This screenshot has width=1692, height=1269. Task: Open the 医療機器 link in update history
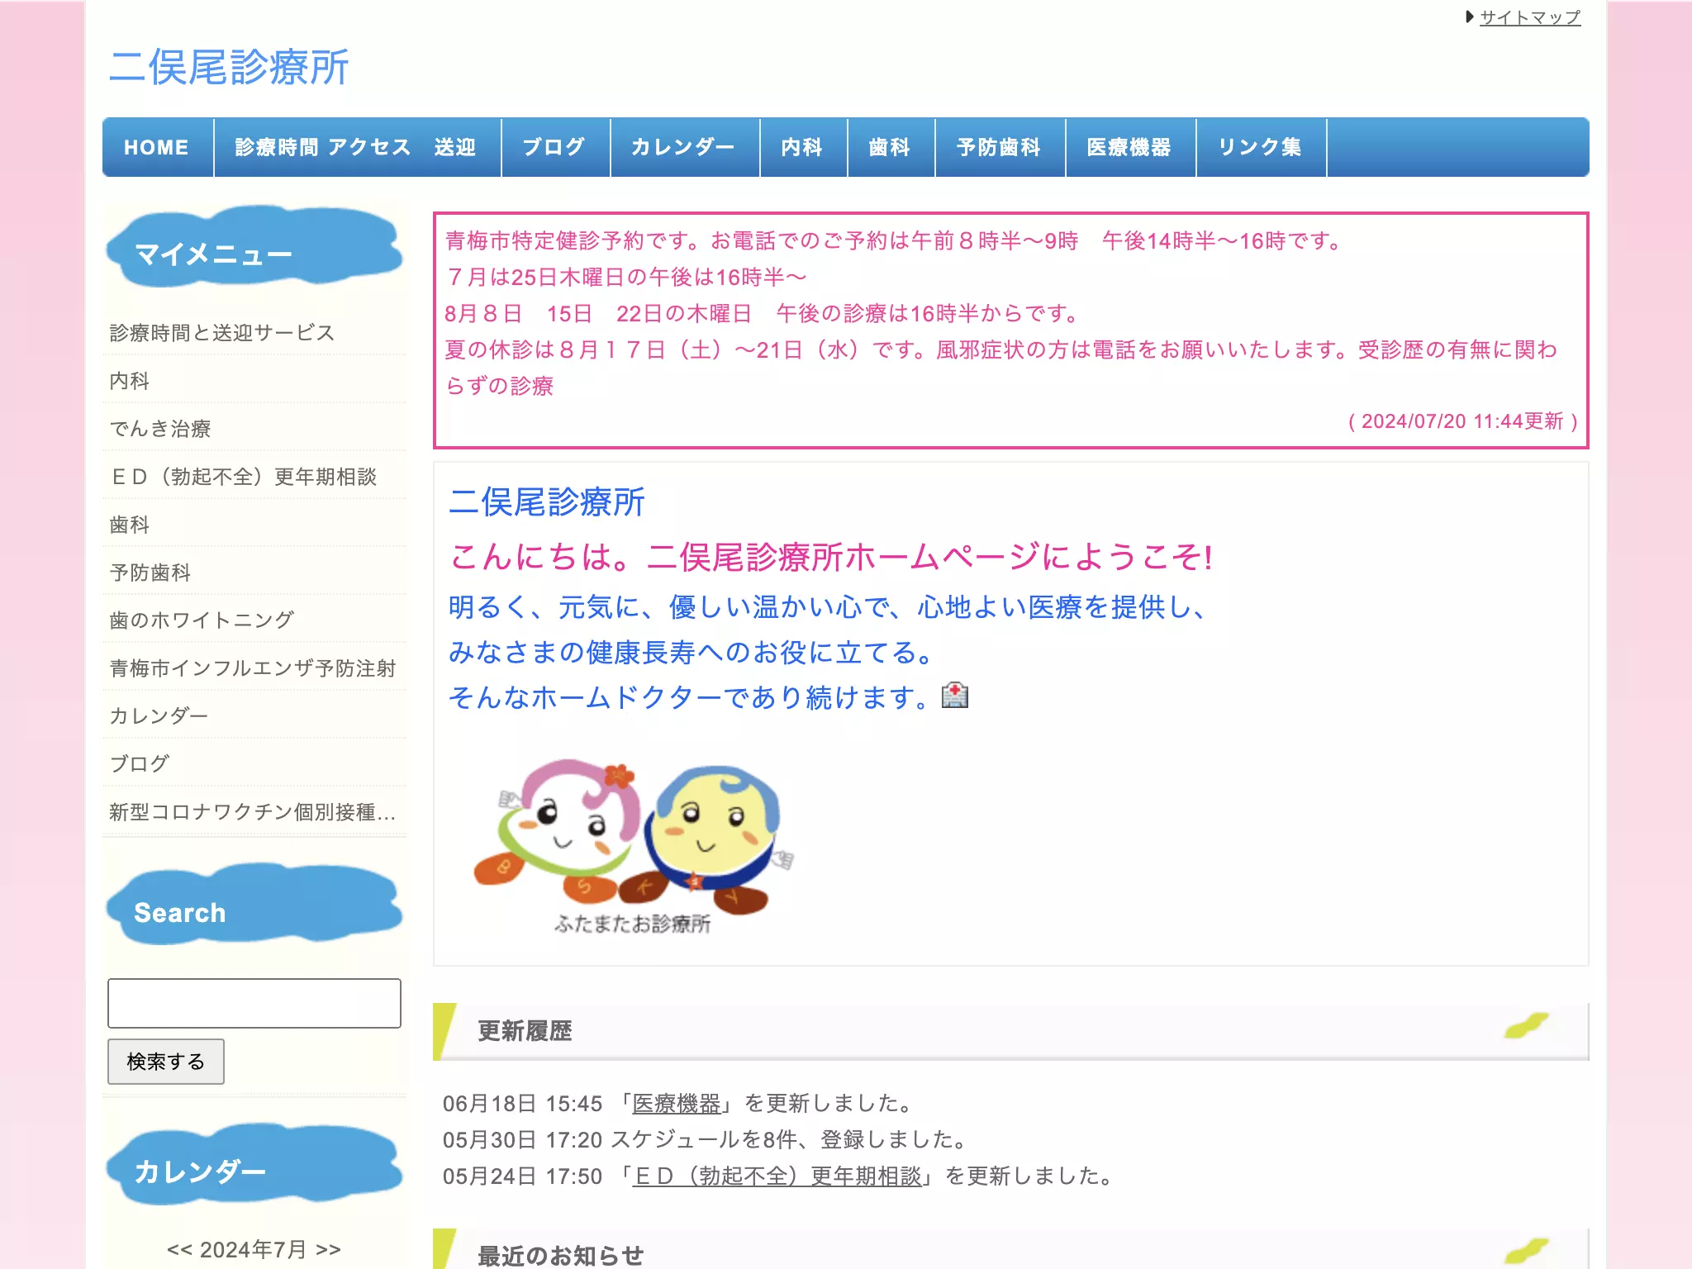point(677,1103)
